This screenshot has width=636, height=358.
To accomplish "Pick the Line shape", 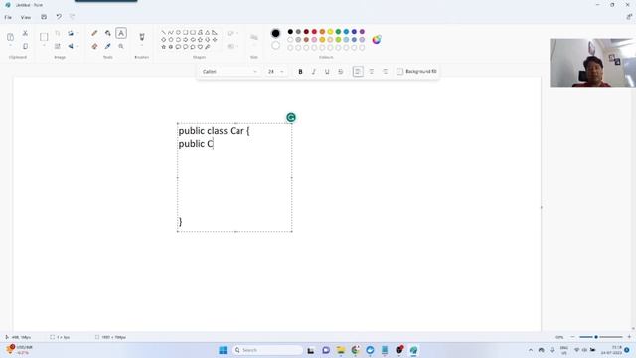I will click(163, 32).
